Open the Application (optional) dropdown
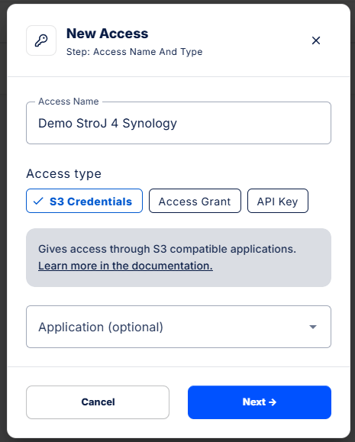The image size is (355, 442). point(179,327)
